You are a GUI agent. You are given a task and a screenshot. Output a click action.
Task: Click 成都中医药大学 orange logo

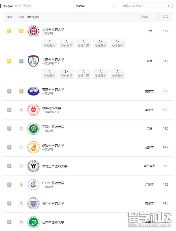[x=33, y=147]
